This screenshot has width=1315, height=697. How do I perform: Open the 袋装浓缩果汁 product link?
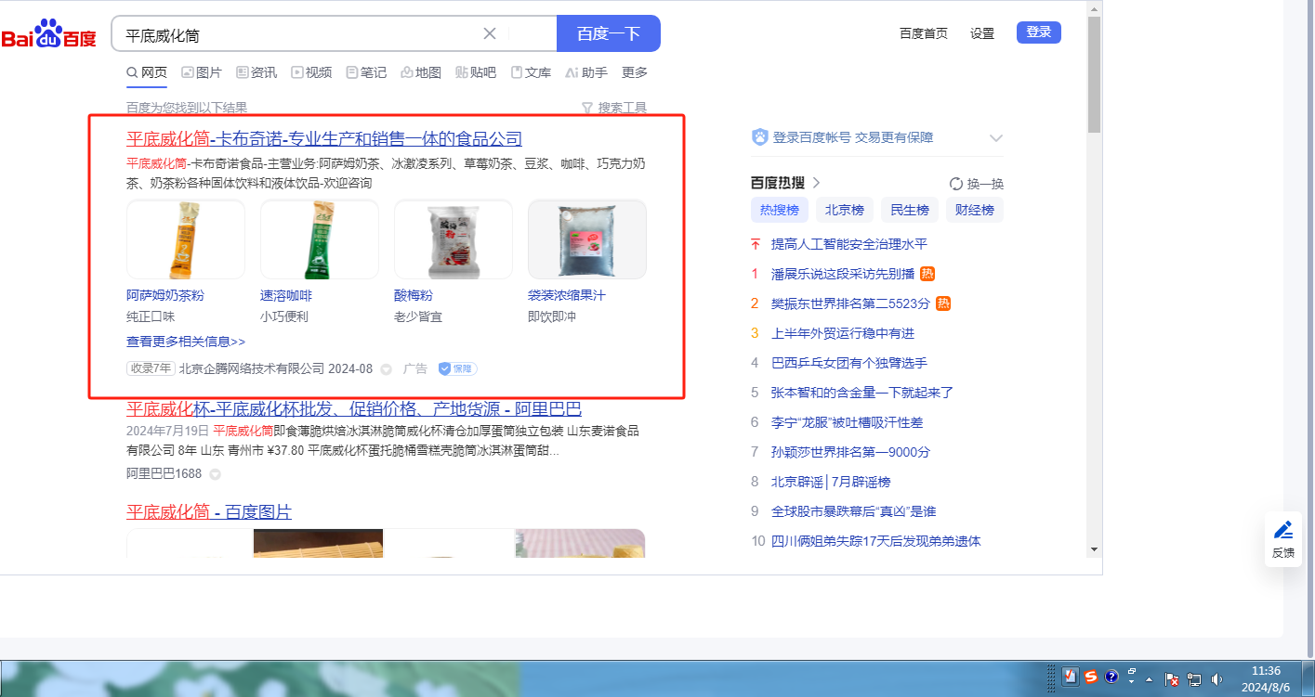tap(567, 295)
